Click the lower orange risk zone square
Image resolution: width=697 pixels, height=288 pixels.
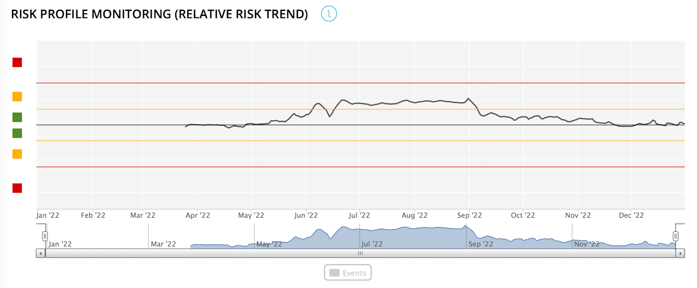click(17, 154)
